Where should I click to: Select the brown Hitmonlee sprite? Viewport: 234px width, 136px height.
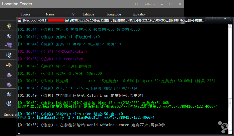tap(8, 64)
